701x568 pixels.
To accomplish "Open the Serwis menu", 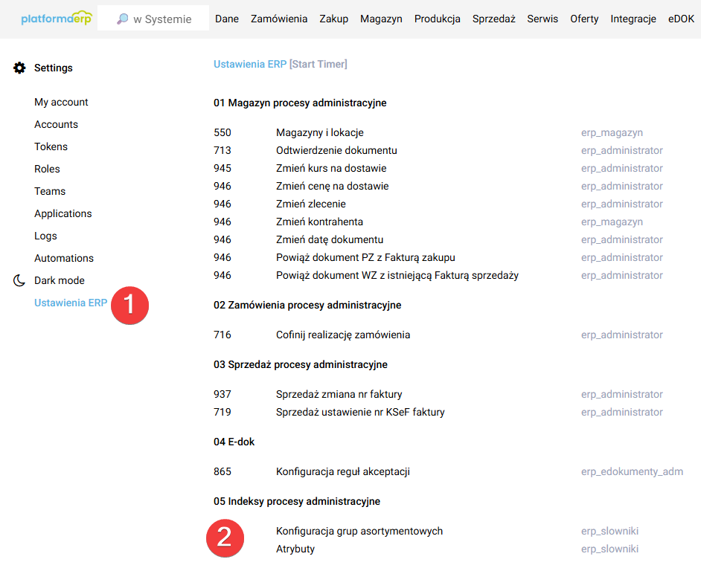I will (542, 19).
